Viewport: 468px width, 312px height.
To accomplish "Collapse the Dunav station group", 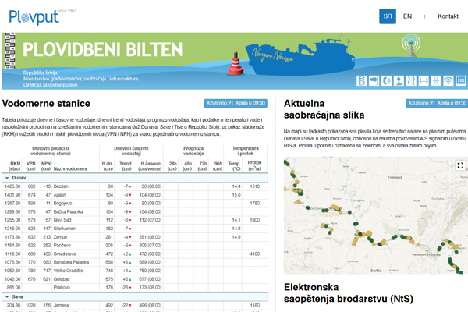I will 7,178.
